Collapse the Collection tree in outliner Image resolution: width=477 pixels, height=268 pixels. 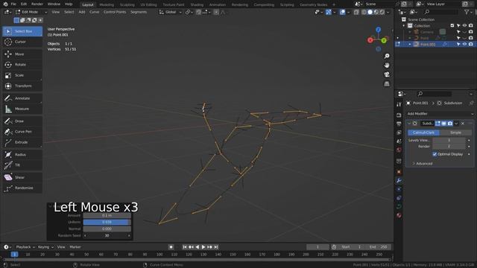click(404, 26)
